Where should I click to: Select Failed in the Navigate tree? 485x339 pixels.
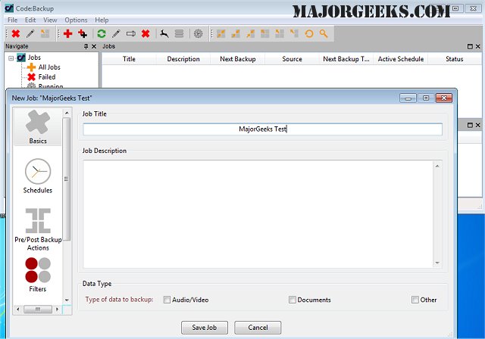(x=47, y=77)
